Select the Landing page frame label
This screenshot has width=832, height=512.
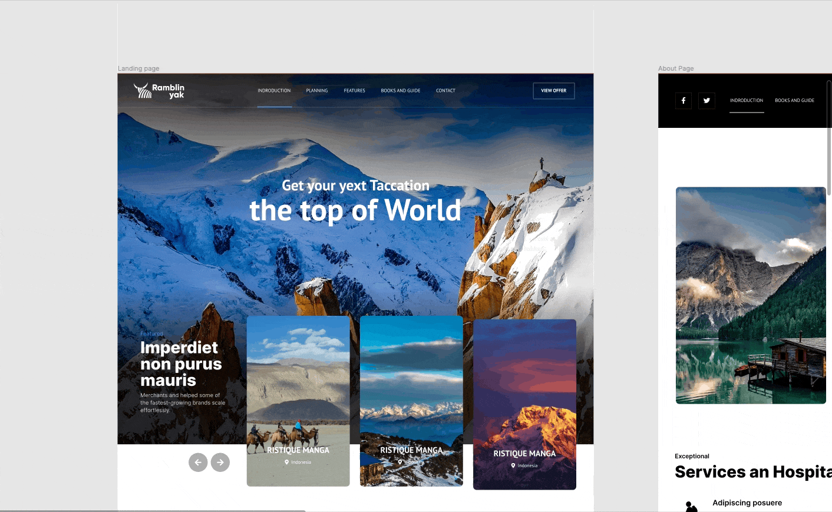[x=138, y=68]
